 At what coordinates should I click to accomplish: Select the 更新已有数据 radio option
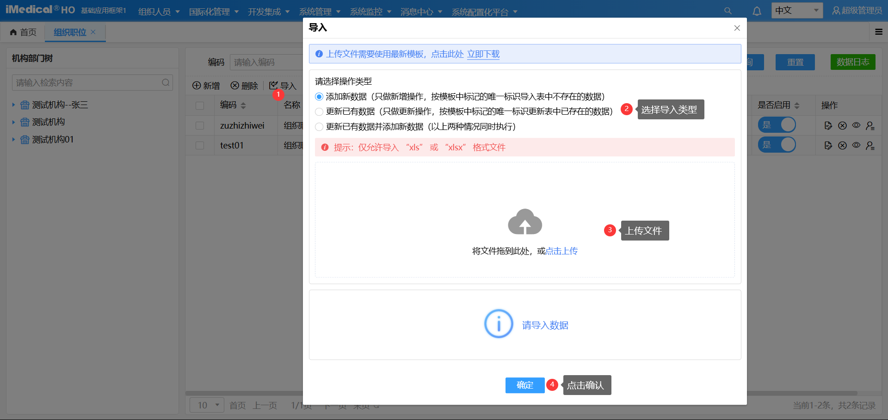(319, 112)
